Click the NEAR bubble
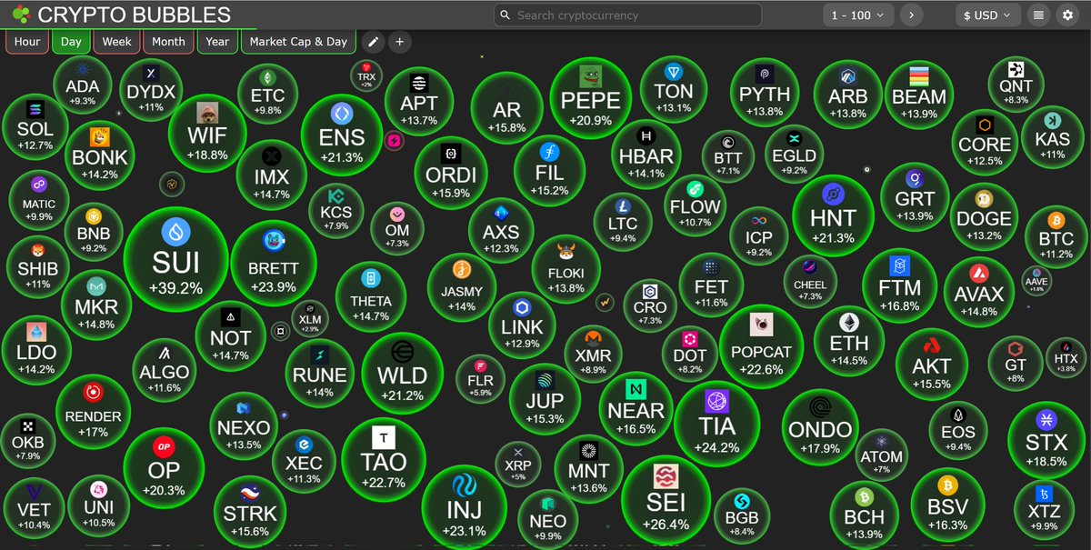Viewport: 1091px width, 550px height. (636, 408)
